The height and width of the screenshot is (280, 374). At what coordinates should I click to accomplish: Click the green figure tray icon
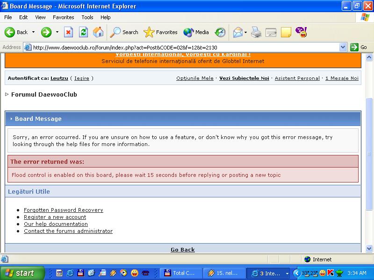[339, 273]
